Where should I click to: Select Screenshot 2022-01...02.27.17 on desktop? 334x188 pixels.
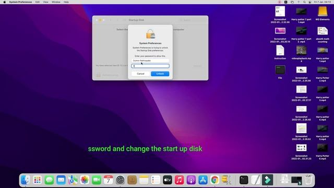coord(301,93)
